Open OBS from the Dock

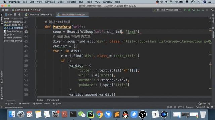tap(142, 114)
